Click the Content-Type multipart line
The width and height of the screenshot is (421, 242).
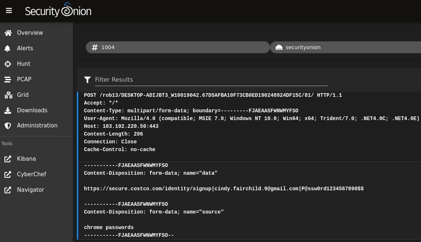point(191,111)
